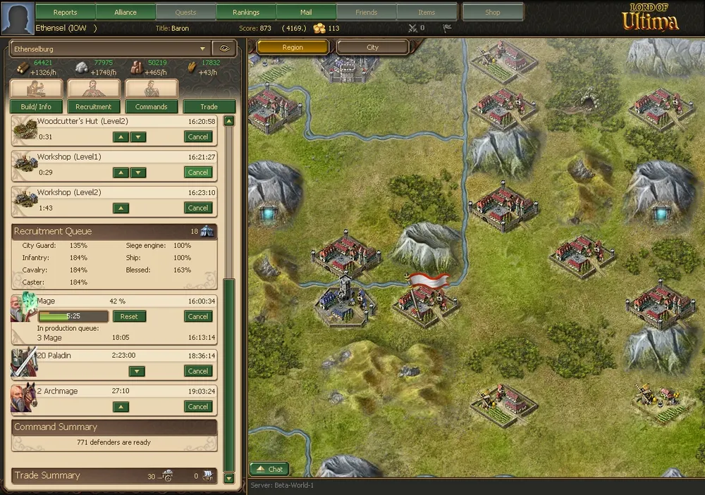Click the food wheat resource icon
This screenshot has height=495, width=705.
[192, 68]
